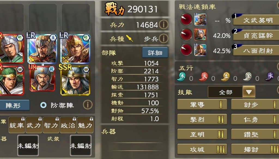This screenshot has width=279, height=159.
Task: Open the 未編制 weapon slot under 兵器
Action: 28,145
